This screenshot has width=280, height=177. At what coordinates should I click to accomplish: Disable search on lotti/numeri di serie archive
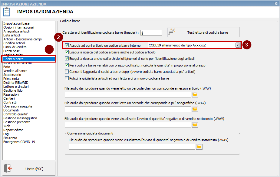coord(67,59)
